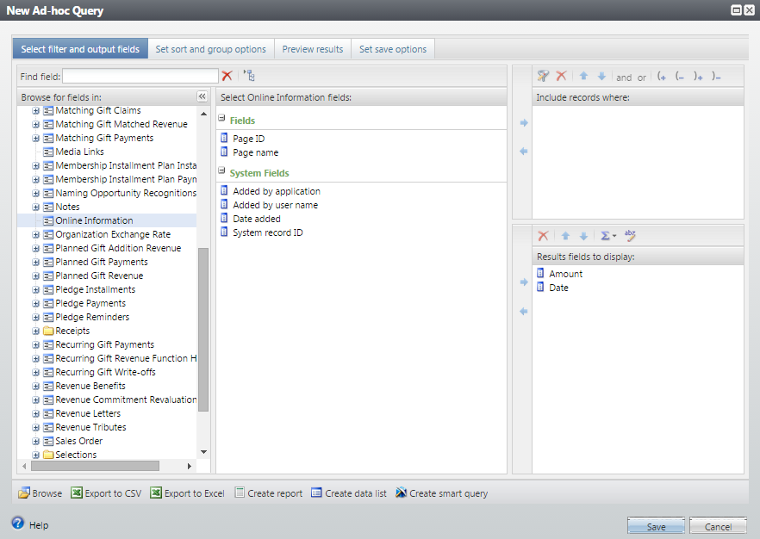Switch to Set sort and group options tab

tap(211, 49)
